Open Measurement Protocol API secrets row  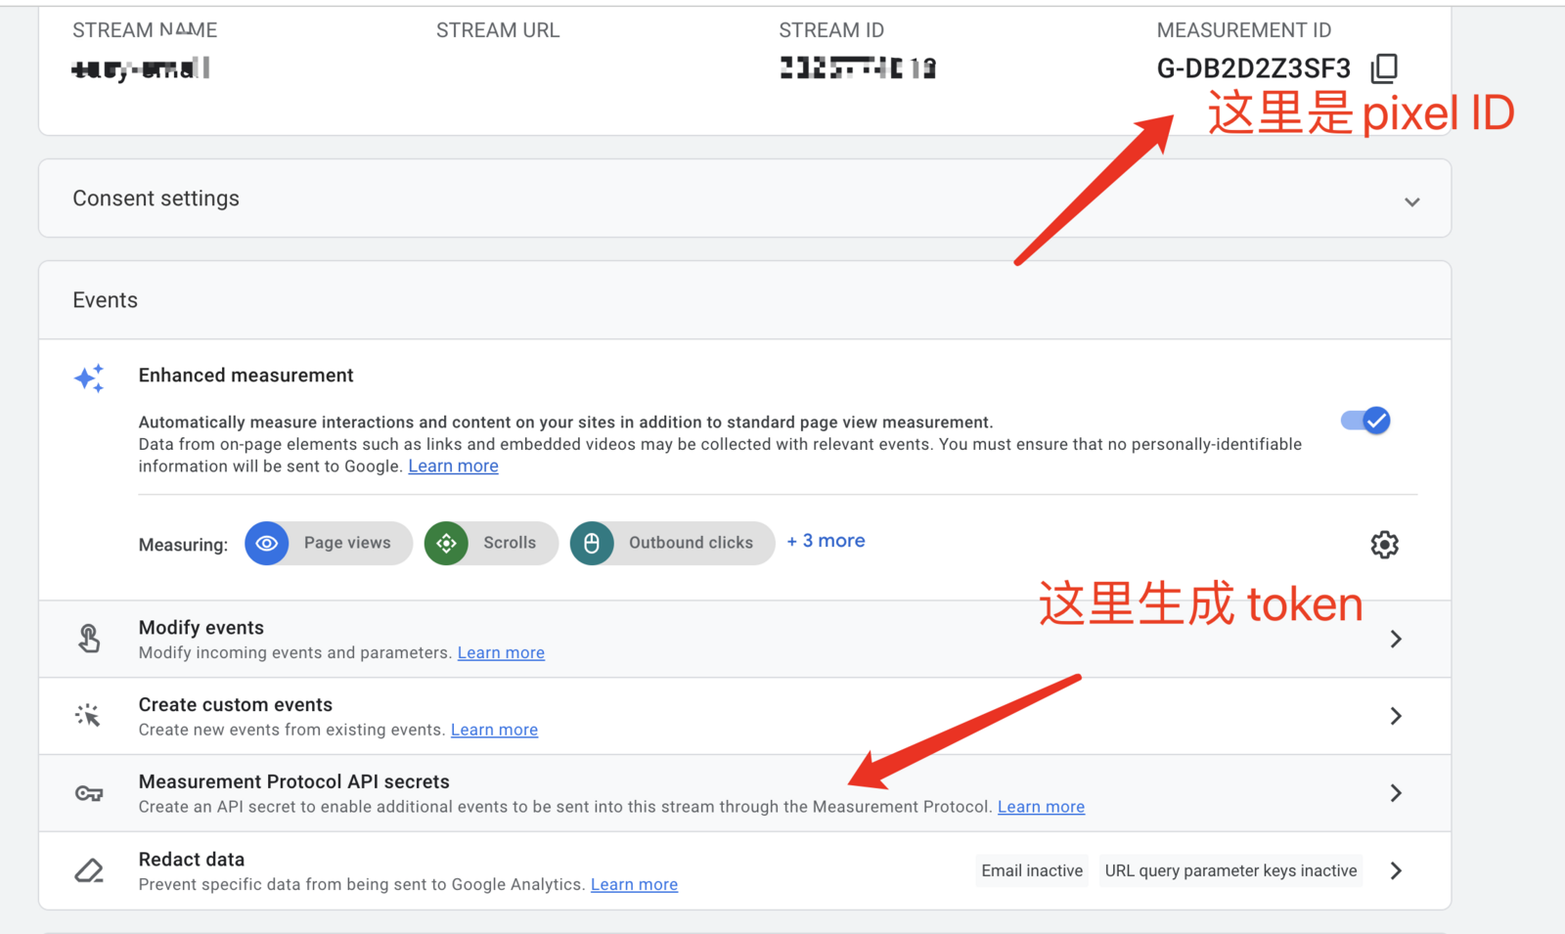coord(1396,793)
